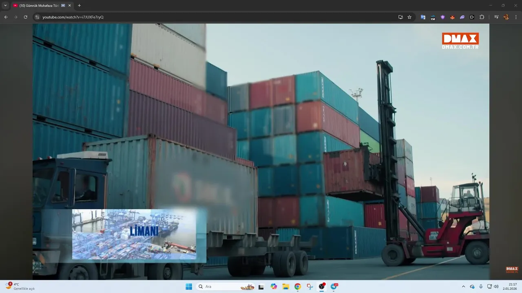Close the Gümrük Muhafaza tab
The image size is (522, 293).
point(69,6)
